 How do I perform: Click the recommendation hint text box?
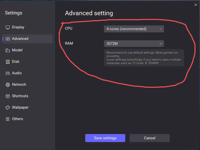tap(144, 58)
